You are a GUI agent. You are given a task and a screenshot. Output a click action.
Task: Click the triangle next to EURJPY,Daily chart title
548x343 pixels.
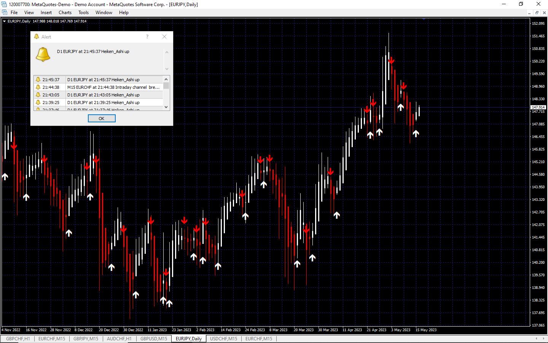[x=4, y=21]
